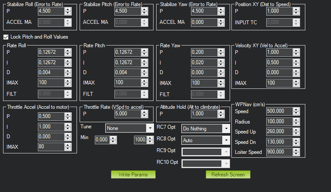Click WPNav Loiter Speed value field
This screenshot has height=192, width=331.
tap(280, 152)
